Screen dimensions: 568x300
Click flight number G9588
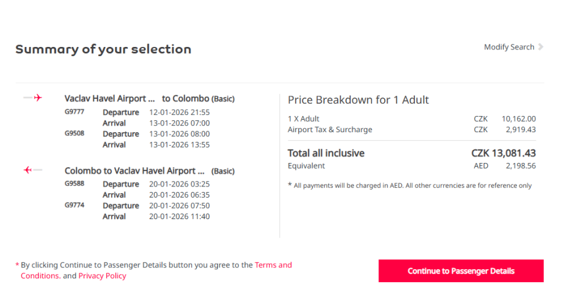[x=74, y=183]
